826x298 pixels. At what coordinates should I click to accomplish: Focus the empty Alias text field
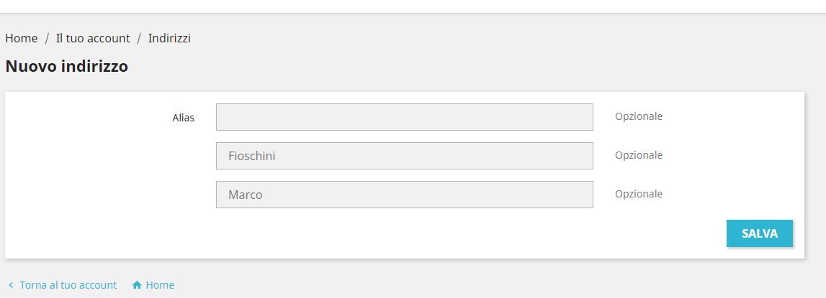click(x=404, y=117)
